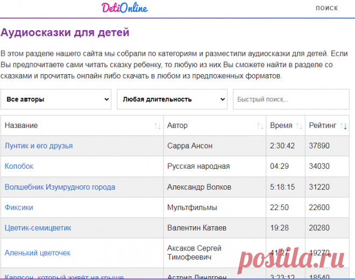Click the 34030 rating value
355x280 pixels.
pos(319,166)
